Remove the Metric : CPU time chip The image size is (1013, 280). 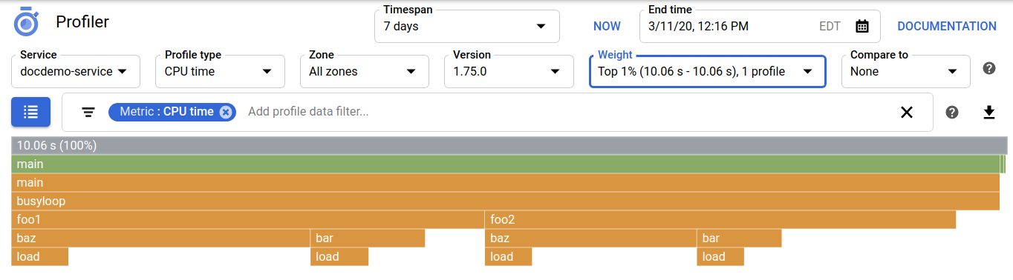(x=226, y=112)
